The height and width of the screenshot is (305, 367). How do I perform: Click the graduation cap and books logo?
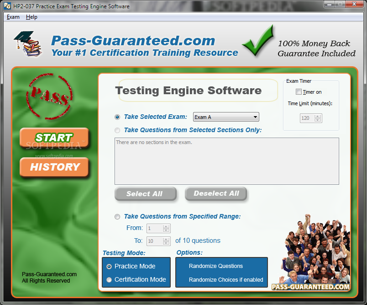28,44
